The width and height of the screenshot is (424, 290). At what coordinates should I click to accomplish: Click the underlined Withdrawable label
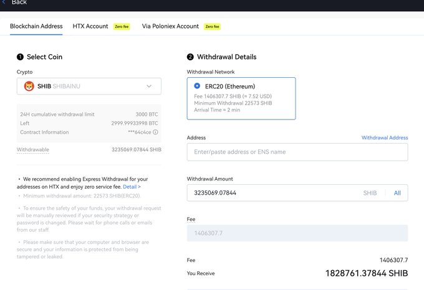33,150
